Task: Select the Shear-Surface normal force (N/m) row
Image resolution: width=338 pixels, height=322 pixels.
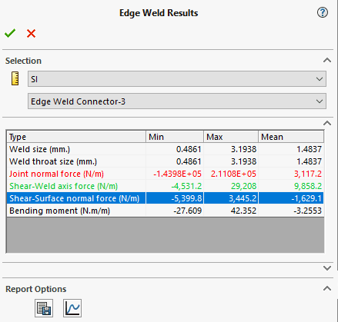Action: click(x=166, y=198)
